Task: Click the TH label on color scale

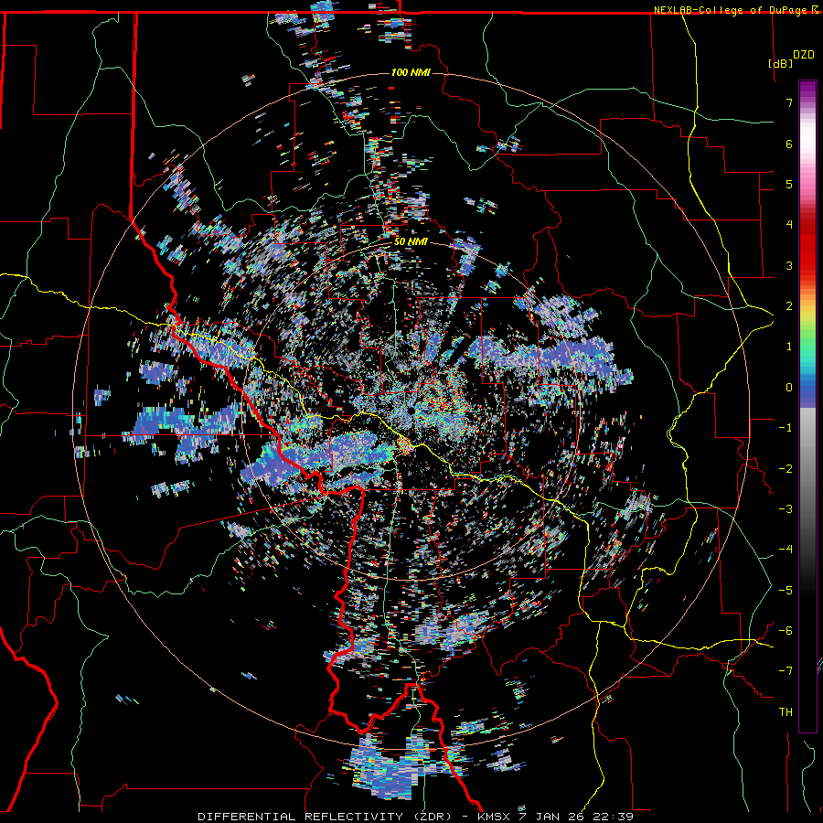Action: coord(786,712)
